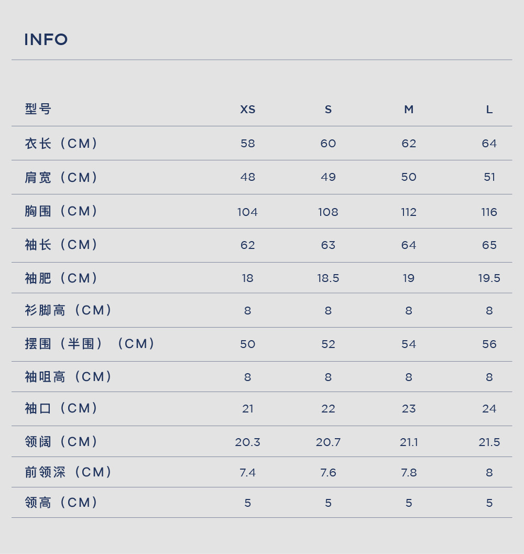Select the 衣长 value 58 for XS
The image size is (524, 554).
(248, 144)
